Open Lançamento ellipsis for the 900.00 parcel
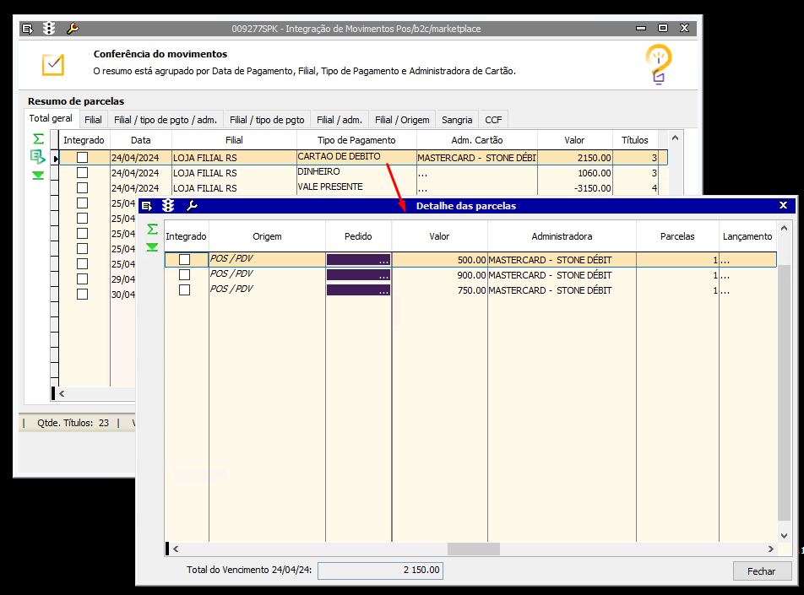804x595 pixels. click(x=725, y=276)
